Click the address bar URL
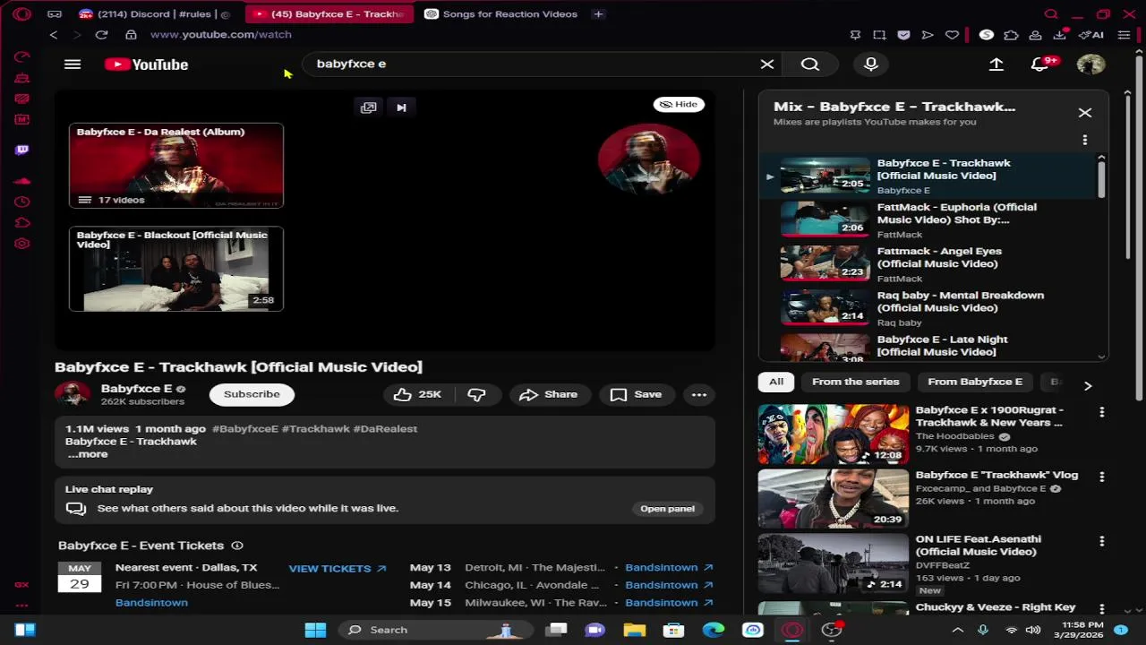 point(221,35)
